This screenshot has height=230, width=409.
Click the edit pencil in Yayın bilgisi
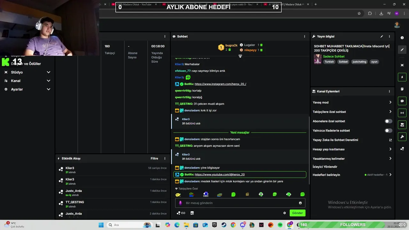click(x=382, y=36)
